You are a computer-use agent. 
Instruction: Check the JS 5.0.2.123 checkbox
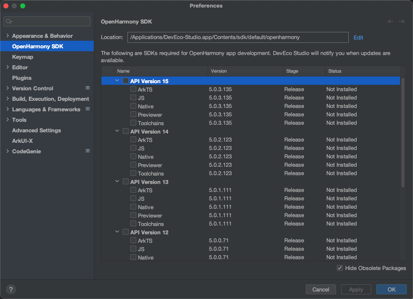click(133, 148)
